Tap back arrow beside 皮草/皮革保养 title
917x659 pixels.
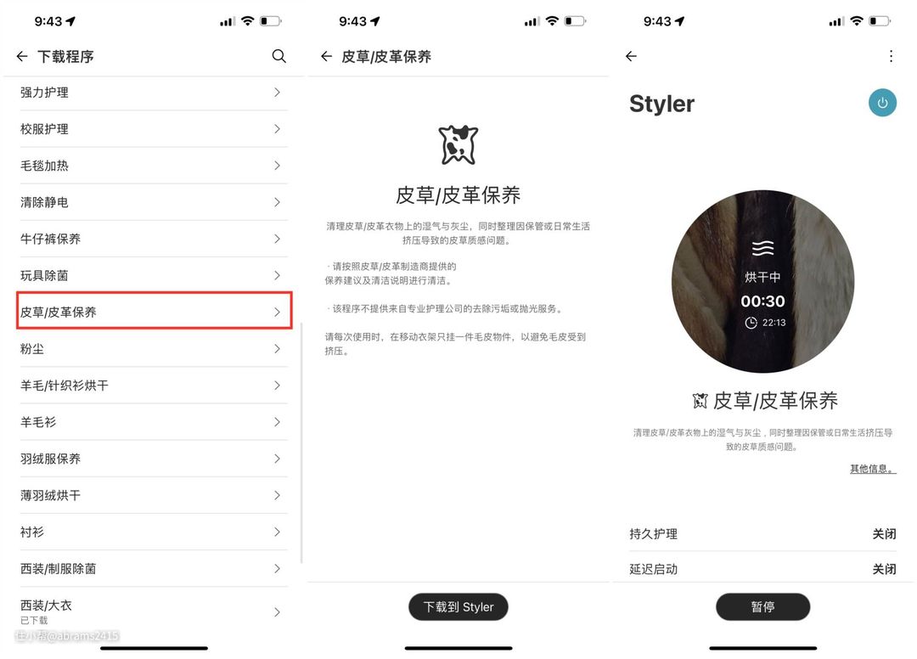tap(326, 56)
